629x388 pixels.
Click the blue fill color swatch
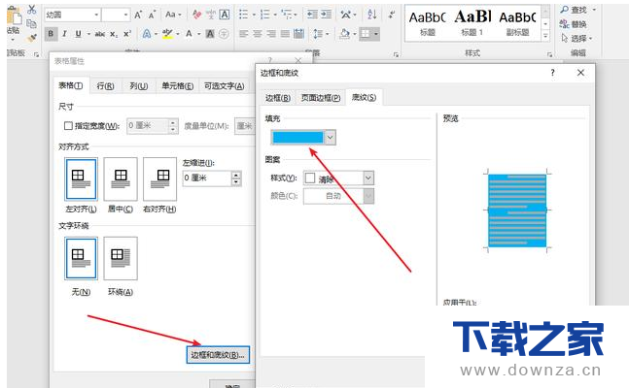[x=297, y=138]
